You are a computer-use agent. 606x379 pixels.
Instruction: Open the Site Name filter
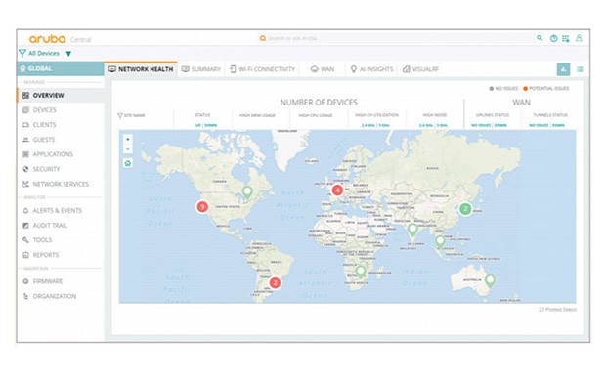[131, 115]
